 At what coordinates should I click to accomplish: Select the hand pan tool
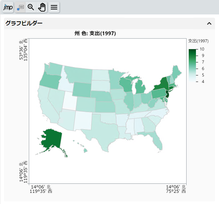pyautogui.click(x=42, y=7)
